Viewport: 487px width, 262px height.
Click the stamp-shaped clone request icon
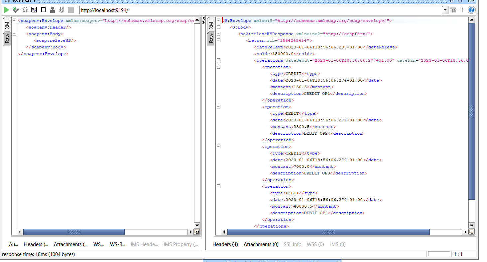[53, 10]
